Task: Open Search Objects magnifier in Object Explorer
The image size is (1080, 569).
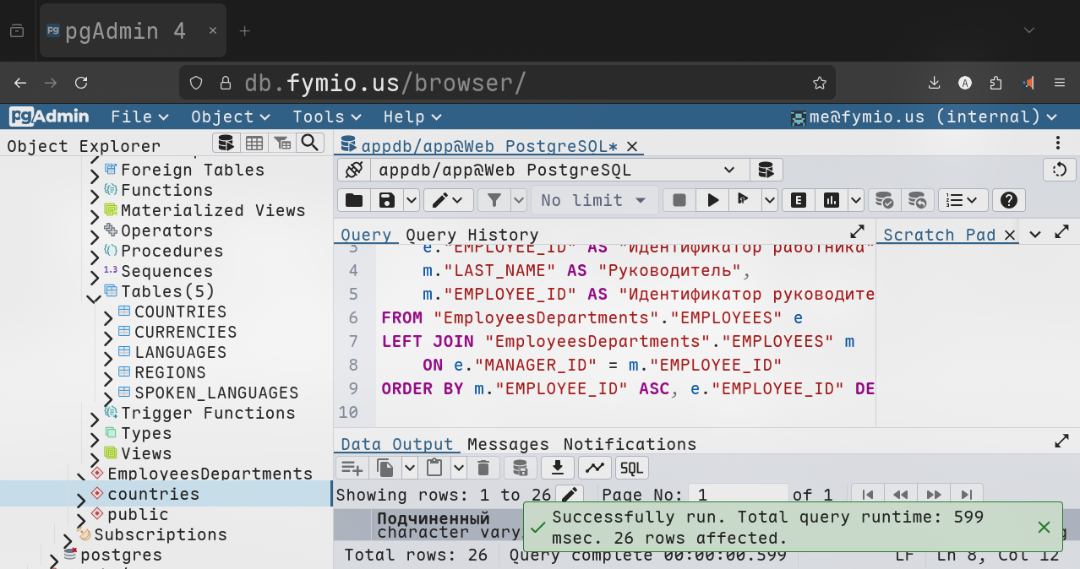Action: pyautogui.click(x=309, y=143)
